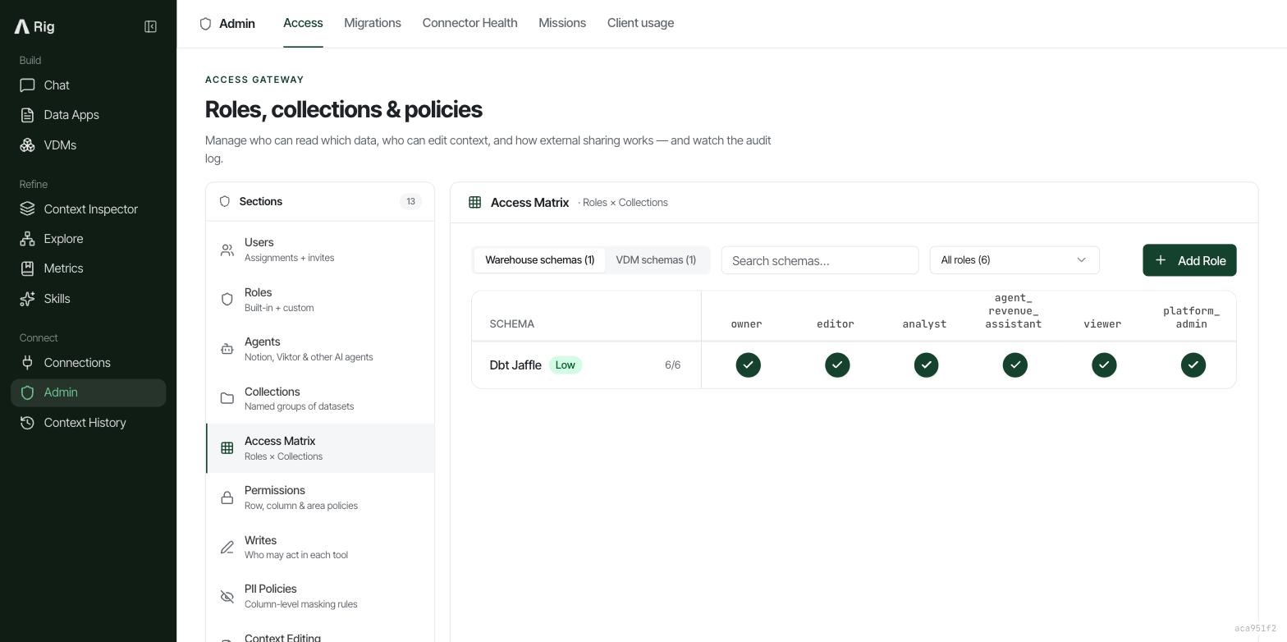Click the Dbt Jaffle schema name
The image size is (1287, 642).
[x=515, y=365]
